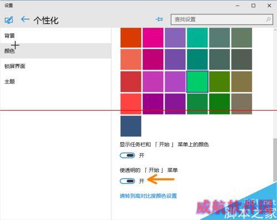The image size is (277, 220).
Task: Pick the lavender purple swatch in top row
Action: 175,38
